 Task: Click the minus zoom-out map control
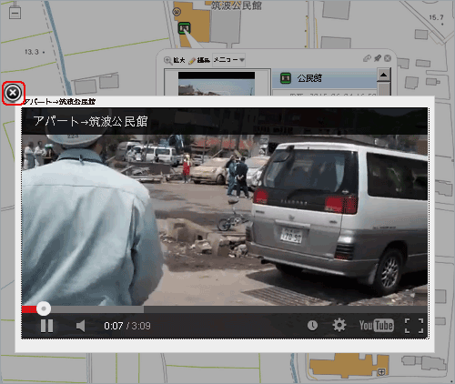pos(15,14)
